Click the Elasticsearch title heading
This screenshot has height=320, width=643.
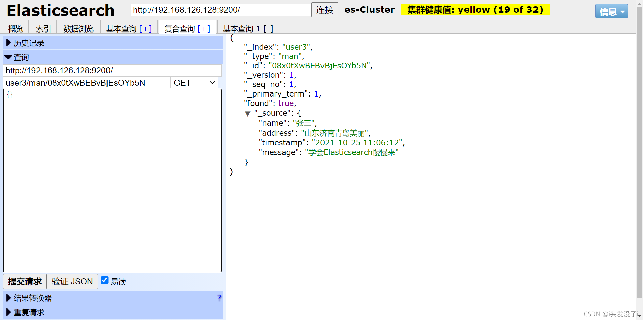point(61,10)
